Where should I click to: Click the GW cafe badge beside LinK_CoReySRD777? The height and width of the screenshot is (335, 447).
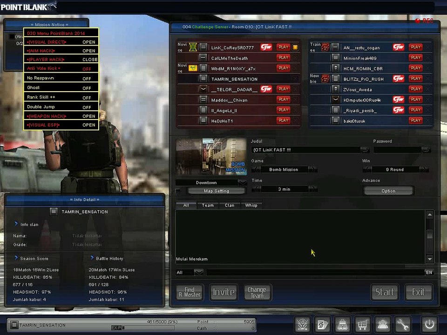point(266,47)
